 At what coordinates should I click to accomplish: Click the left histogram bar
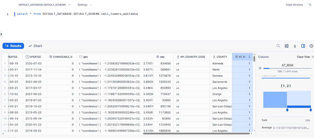tap(275, 100)
